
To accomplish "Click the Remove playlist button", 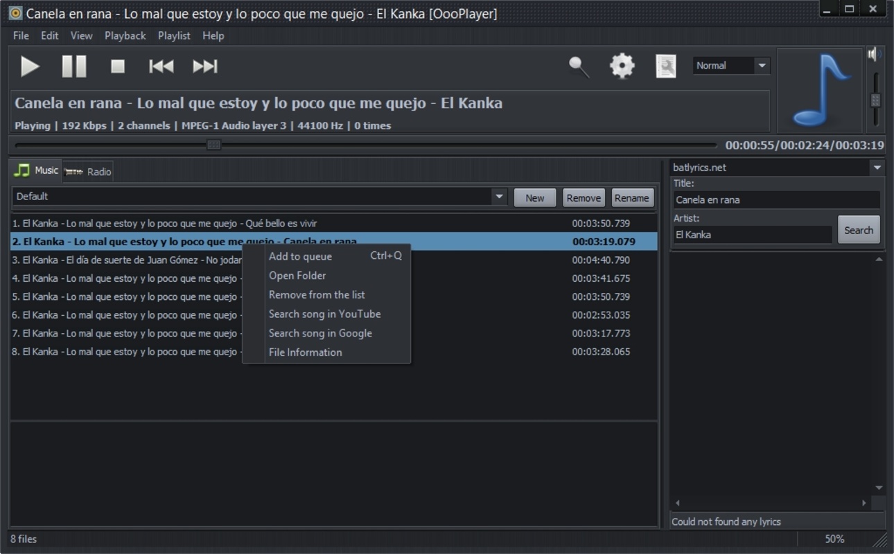I will point(584,197).
